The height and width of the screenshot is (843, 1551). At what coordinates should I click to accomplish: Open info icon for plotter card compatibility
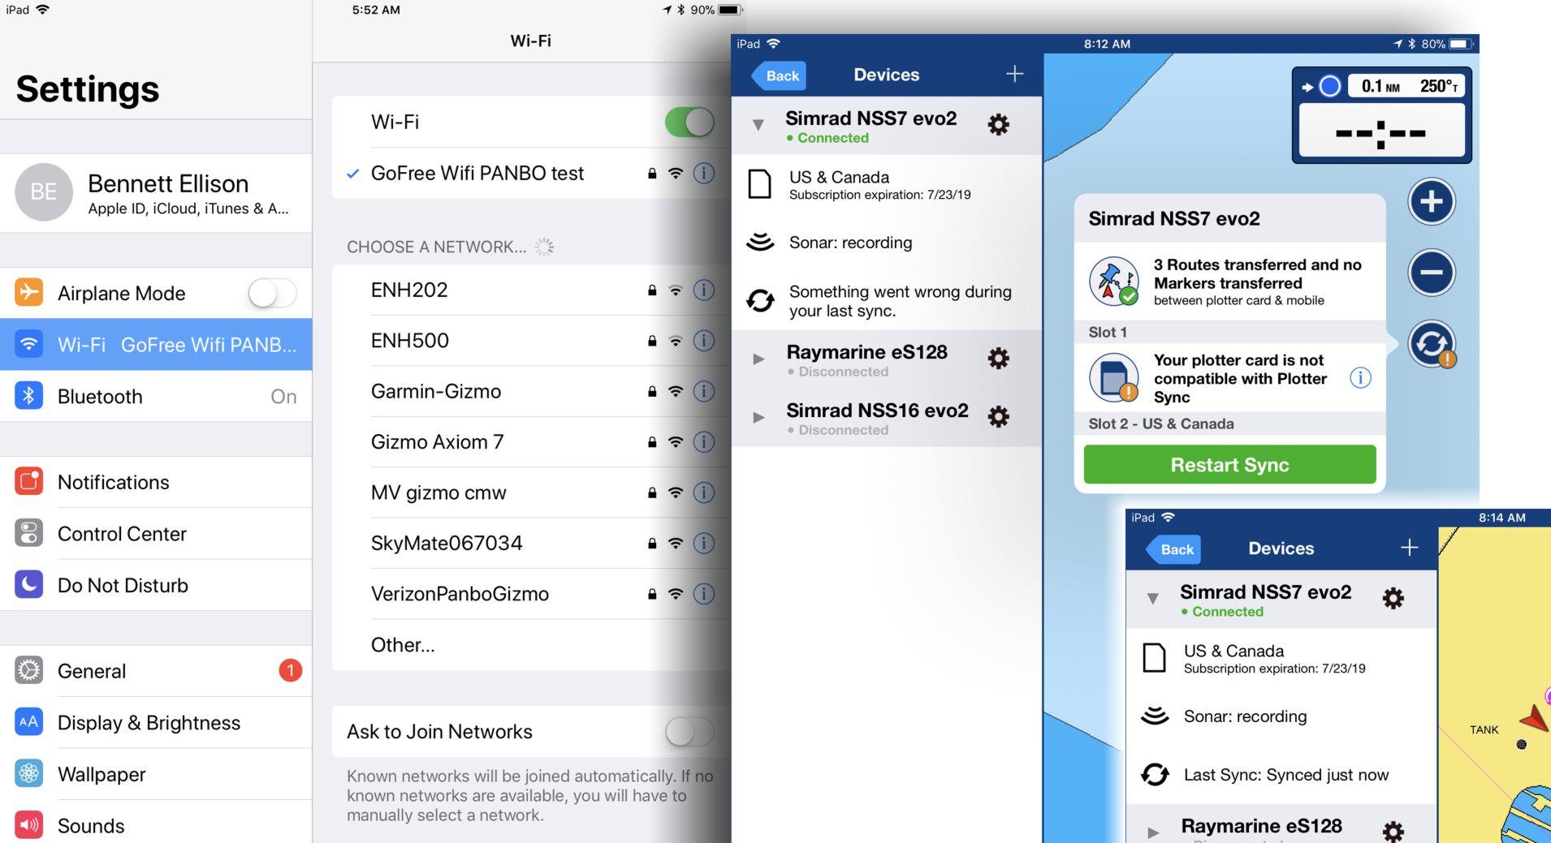pyautogui.click(x=1360, y=377)
